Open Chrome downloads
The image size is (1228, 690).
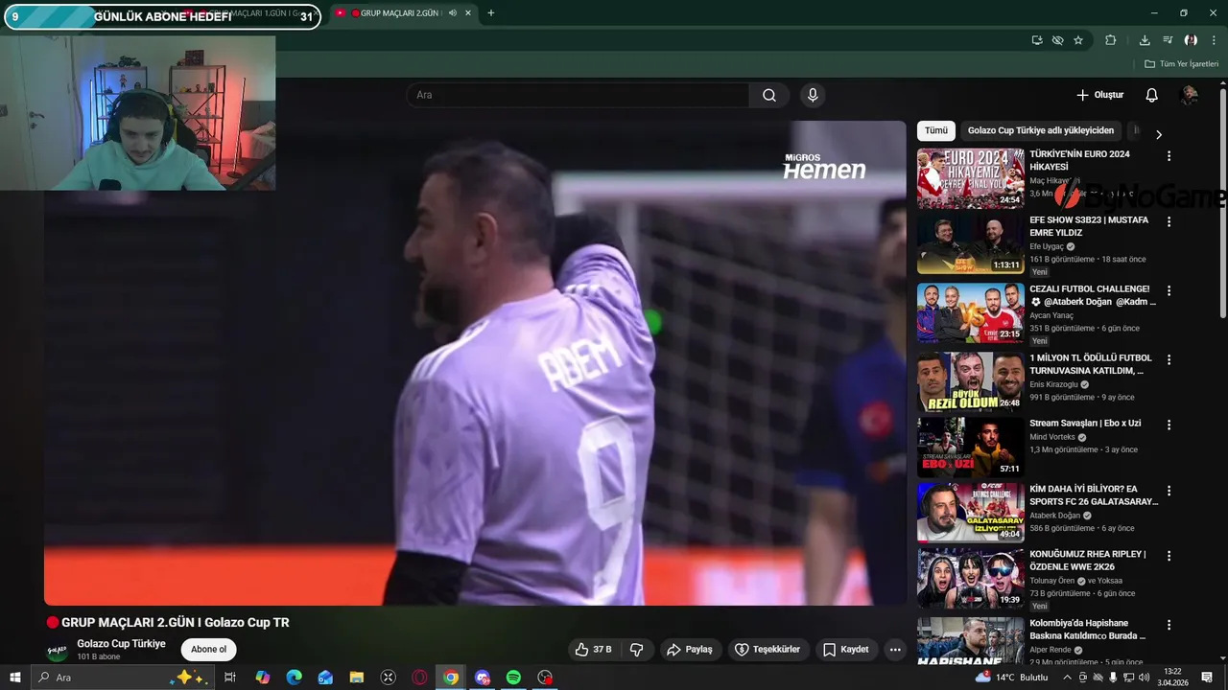click(1145, 40)
